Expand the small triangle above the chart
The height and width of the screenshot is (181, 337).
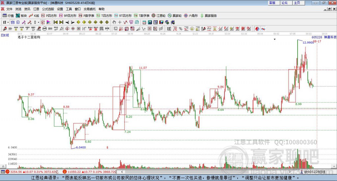click(x=274, y=39)
